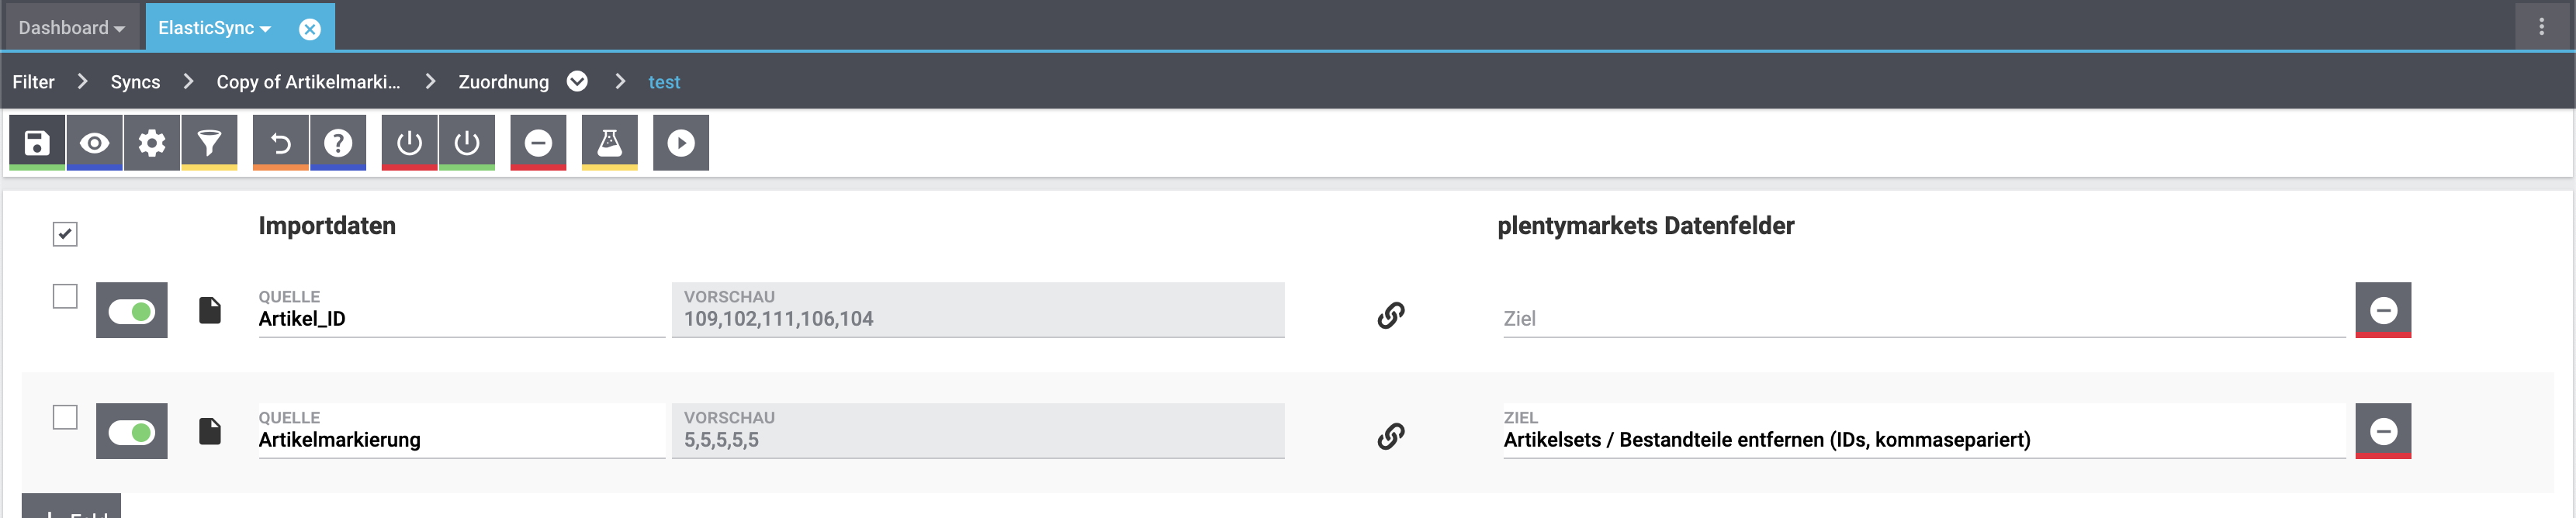Open preview with the eye icon

point(95,143)
